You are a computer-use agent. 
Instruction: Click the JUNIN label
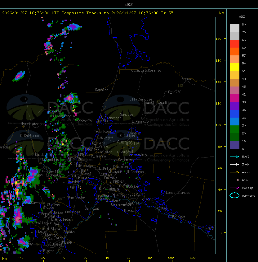tap(114, 189)
